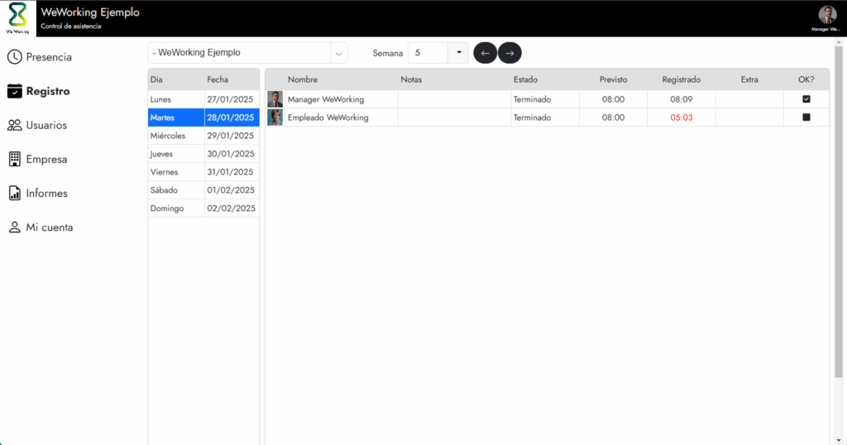The image size is (847, 445).
Task: Uncheck OK checkbox for Manager WeWorking
Action: (806, 99)
